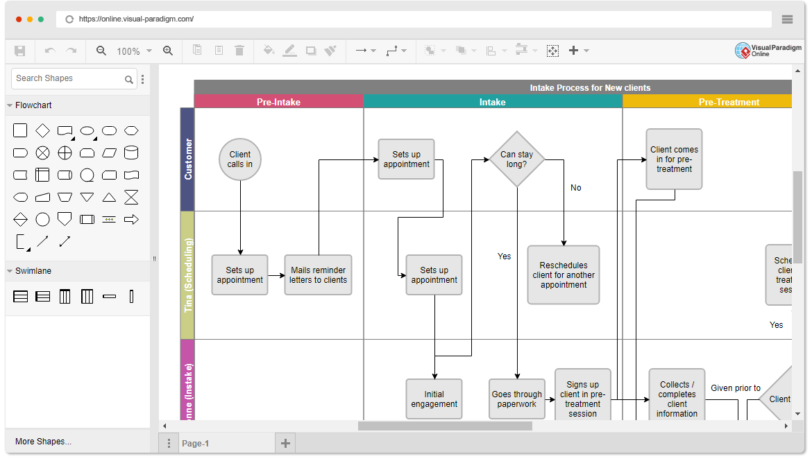Select the cylinder Database shape
The width and height of the screenshot is (812, 461).
[x=132, y=153]
